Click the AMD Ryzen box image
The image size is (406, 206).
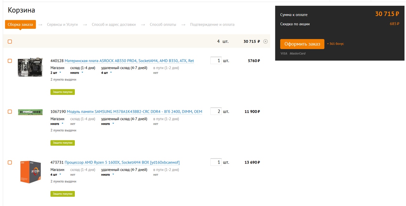(30, 172)
